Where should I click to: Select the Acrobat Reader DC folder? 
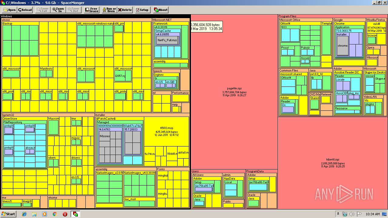tap(348, 93)
